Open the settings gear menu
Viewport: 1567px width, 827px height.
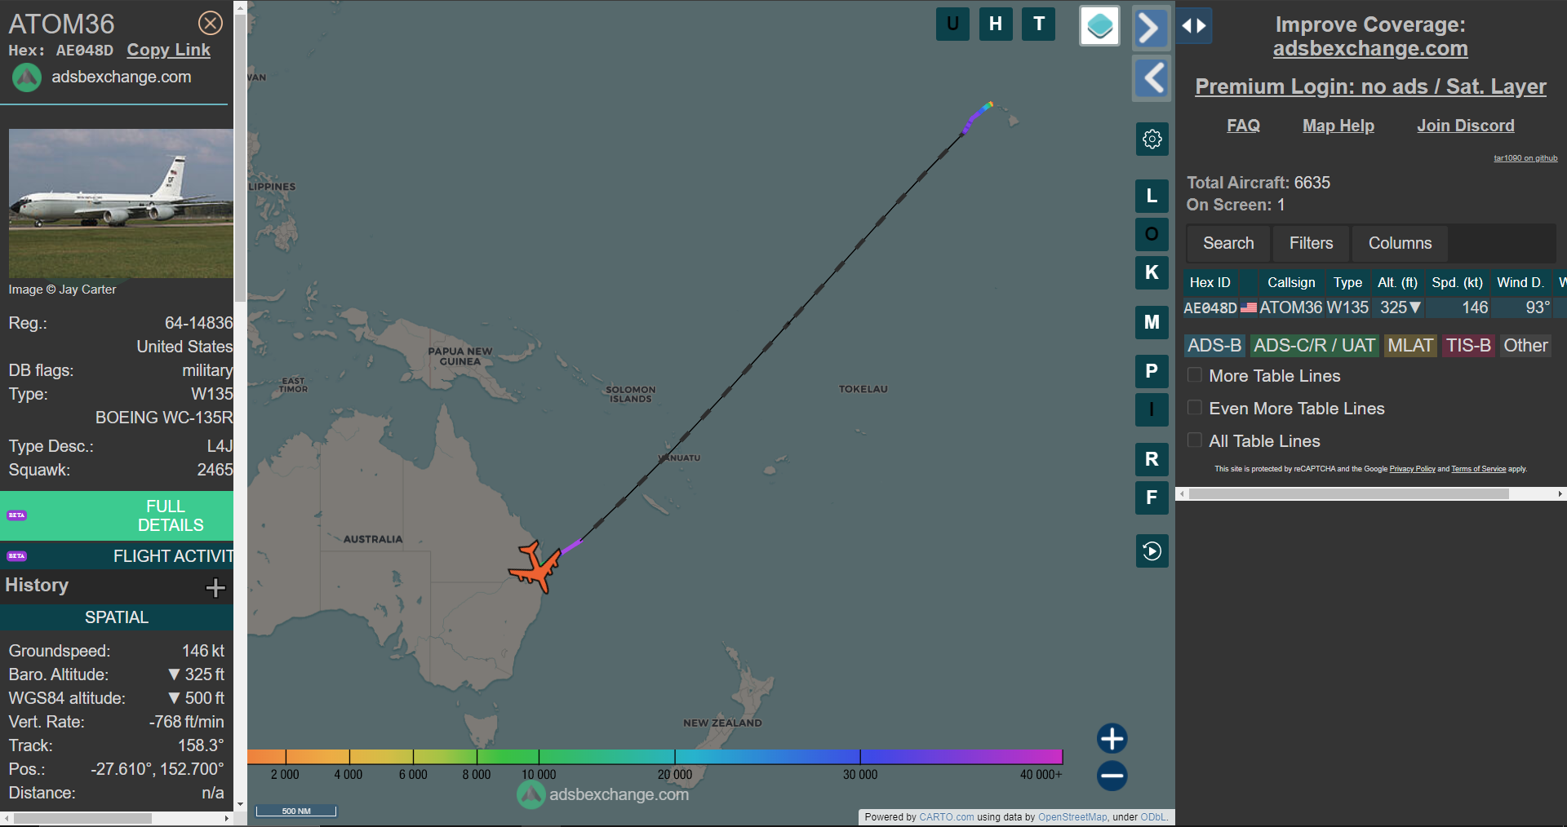pyautogui.click(x=1152, y=139)
